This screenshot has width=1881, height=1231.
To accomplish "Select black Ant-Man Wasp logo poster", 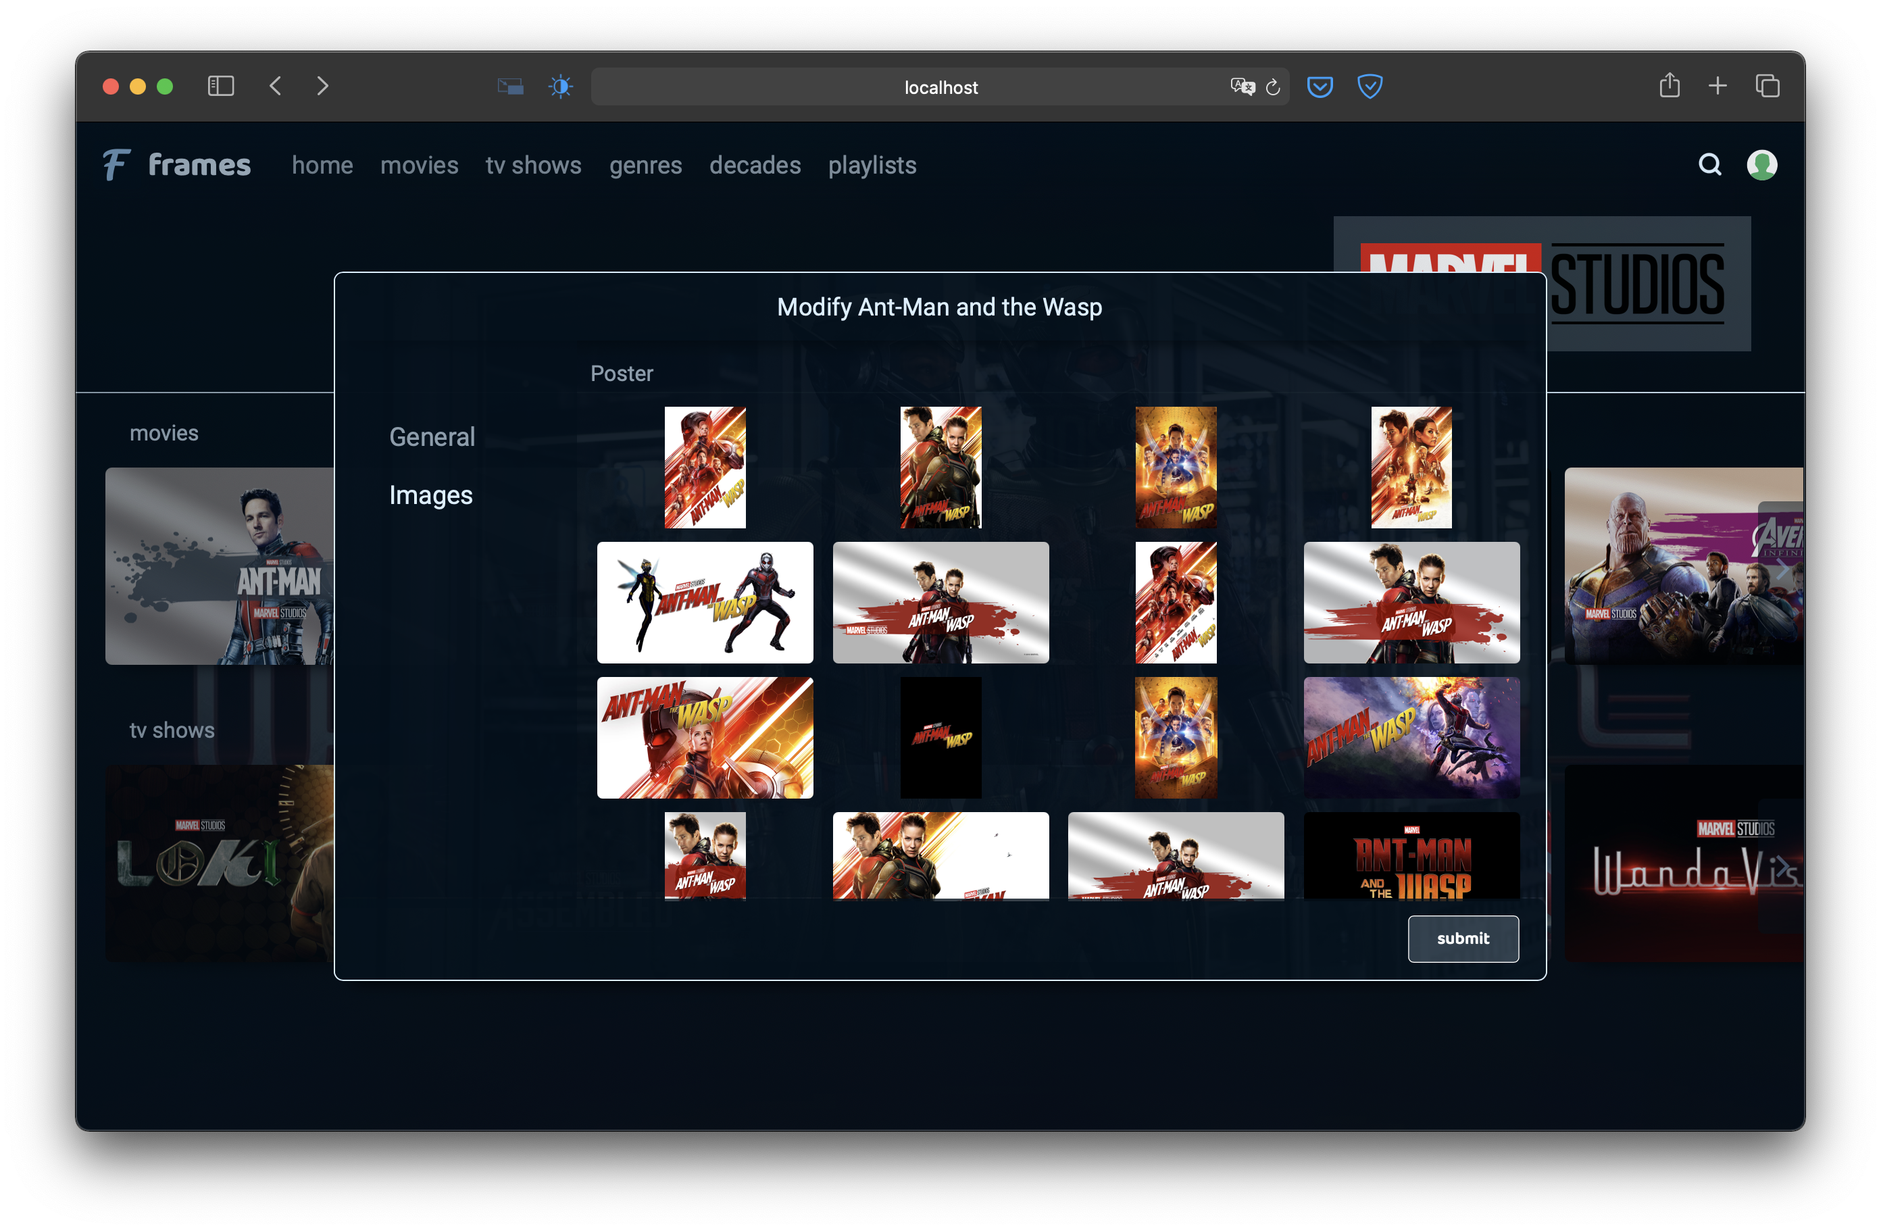I will pyautogui.click(x=940, y=737).
